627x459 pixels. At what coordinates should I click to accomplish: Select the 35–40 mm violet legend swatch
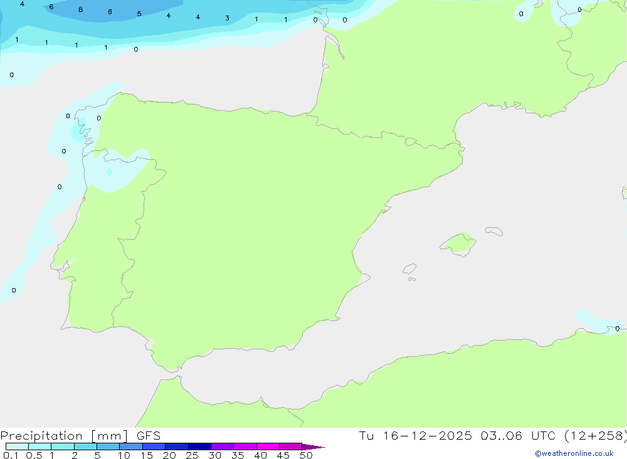pos(245,446)
